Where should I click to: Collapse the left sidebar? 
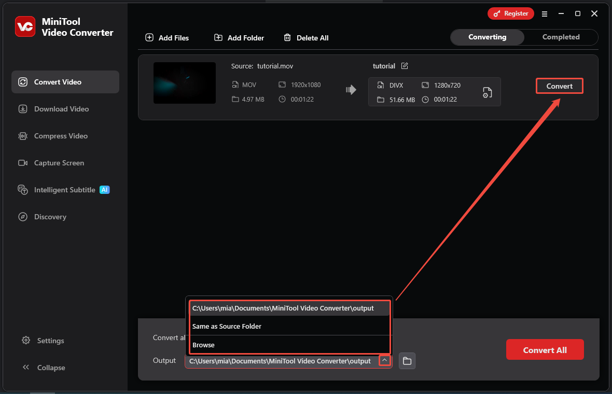point(44,367)
